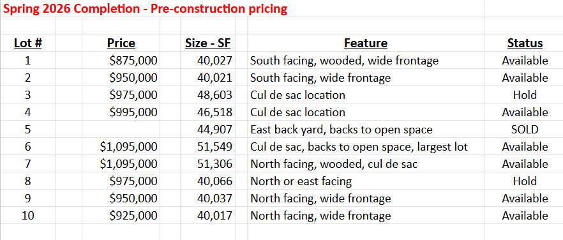563x240 pixels.
Task: Select the Price column header cell
Action: pyautogui.click(x=121, y=43)
